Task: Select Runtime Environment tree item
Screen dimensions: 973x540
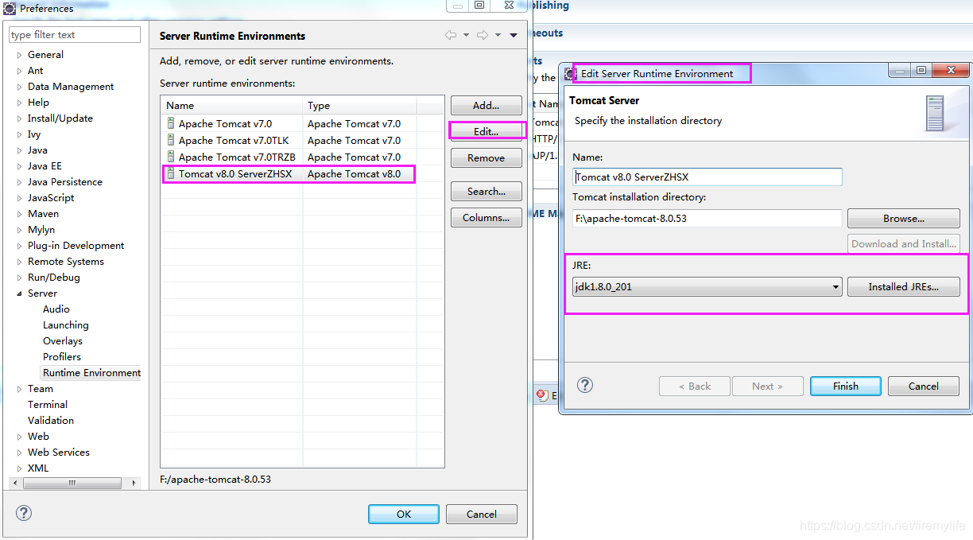Action: 91,373
